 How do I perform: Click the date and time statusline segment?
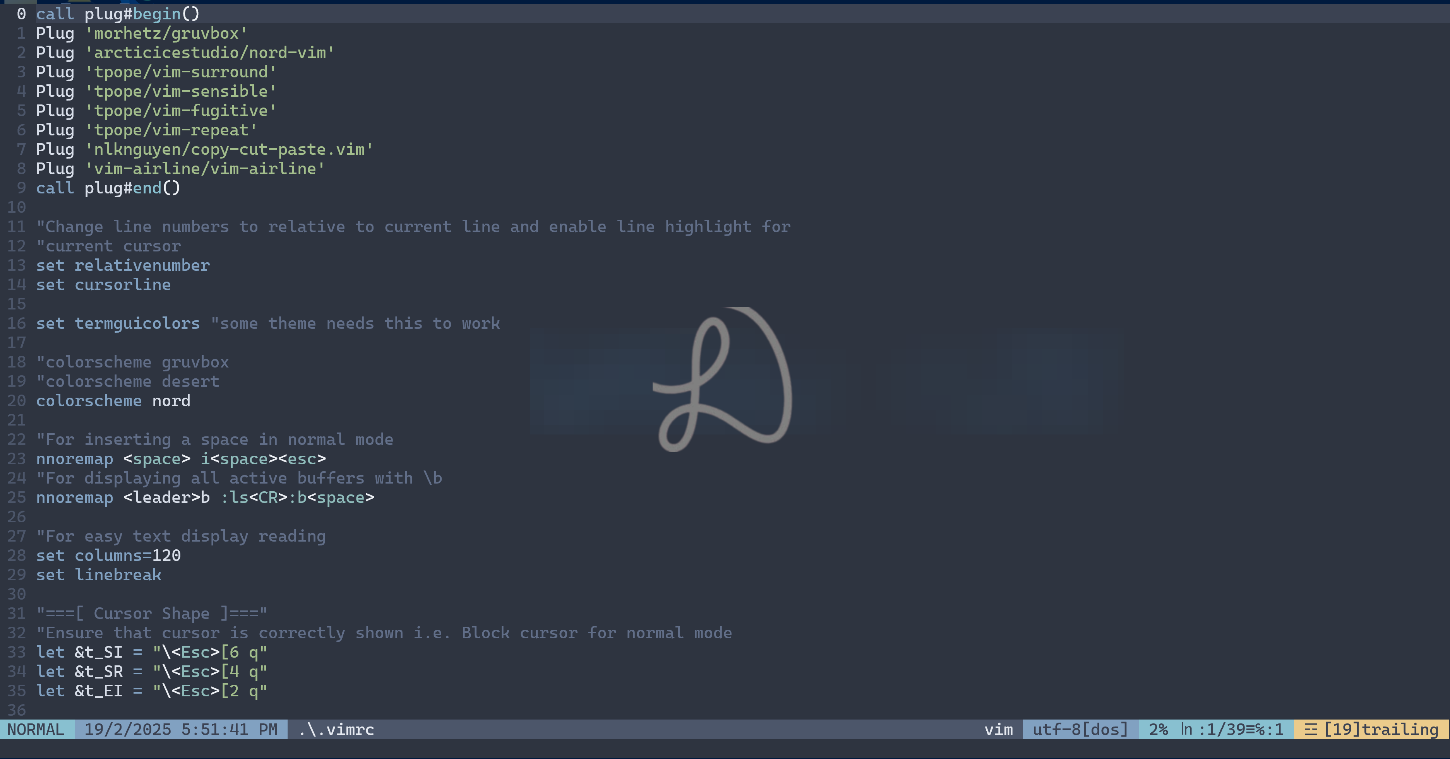tap(181, 729)
